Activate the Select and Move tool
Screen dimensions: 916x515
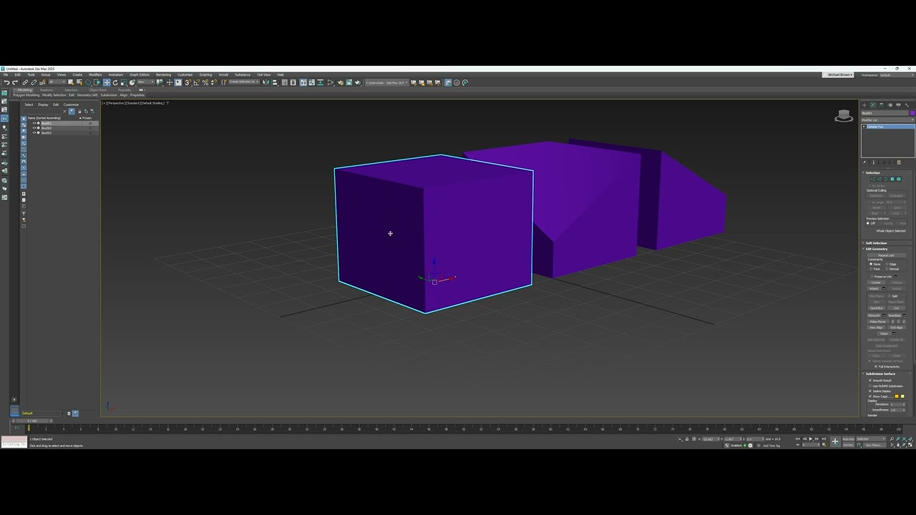tap(107, 82)
